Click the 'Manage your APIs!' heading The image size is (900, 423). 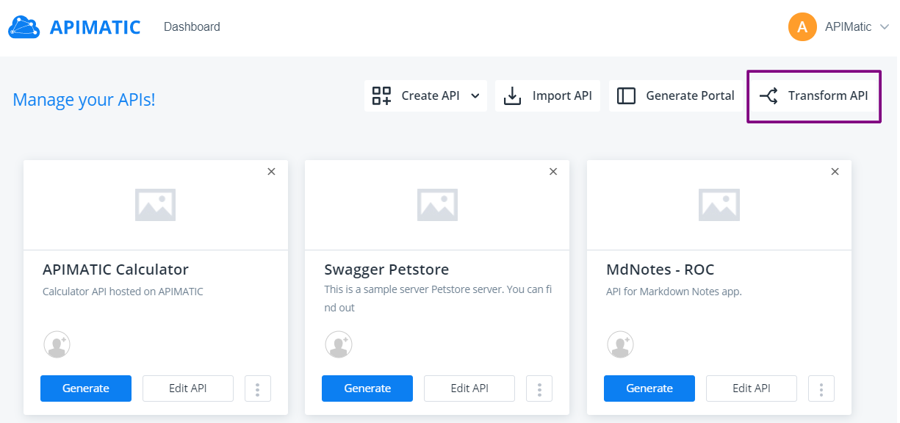pyautogui.click(x=84, y=99)
